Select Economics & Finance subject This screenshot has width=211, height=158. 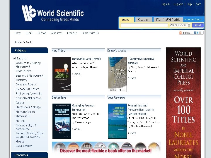point(27,89)
